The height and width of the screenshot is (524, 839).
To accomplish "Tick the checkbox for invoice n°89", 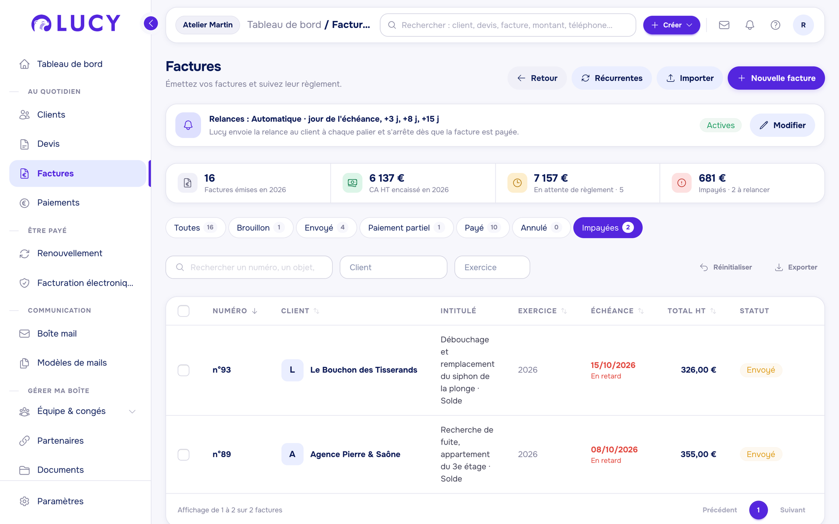I will 184,455.
